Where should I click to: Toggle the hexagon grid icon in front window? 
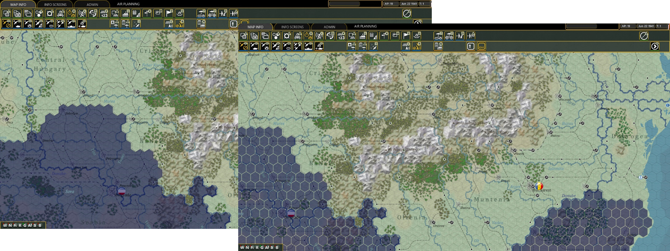276,36
